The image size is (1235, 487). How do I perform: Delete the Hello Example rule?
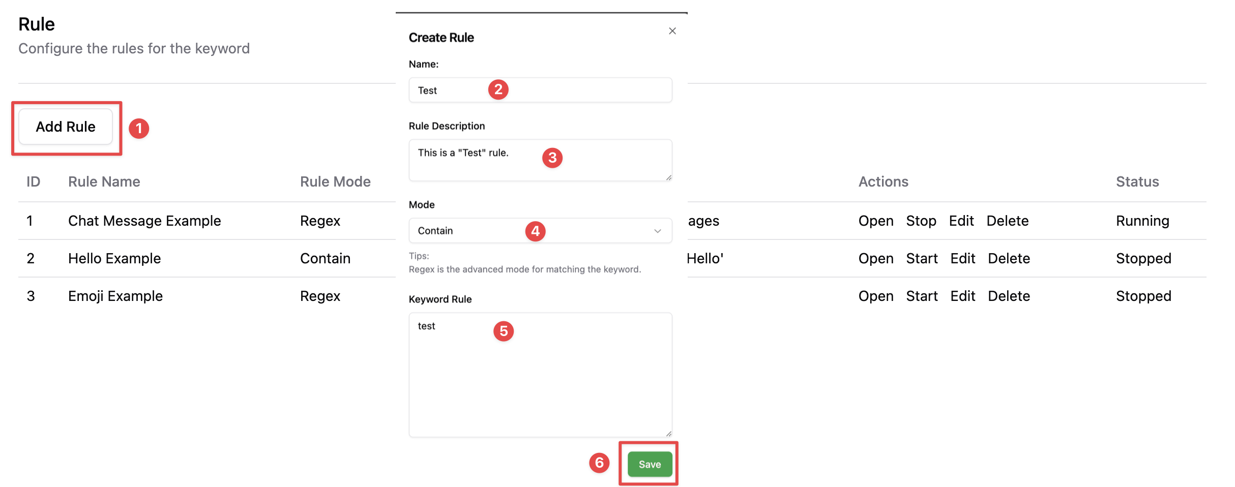tap(1009, 258)
